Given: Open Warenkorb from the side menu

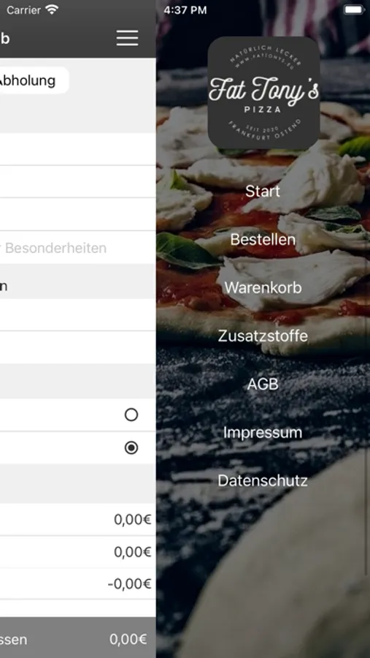Looking at the screenshot, I should [263, 288].
